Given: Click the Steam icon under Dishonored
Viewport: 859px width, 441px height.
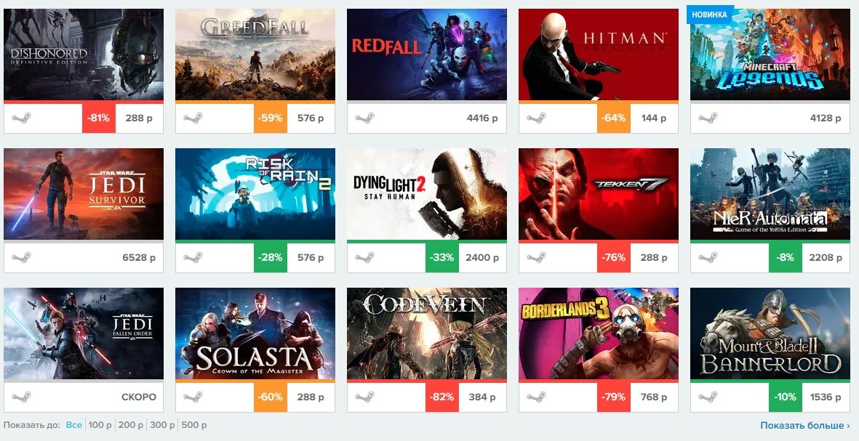Looking at the screenshot, I should click(21, 118).
